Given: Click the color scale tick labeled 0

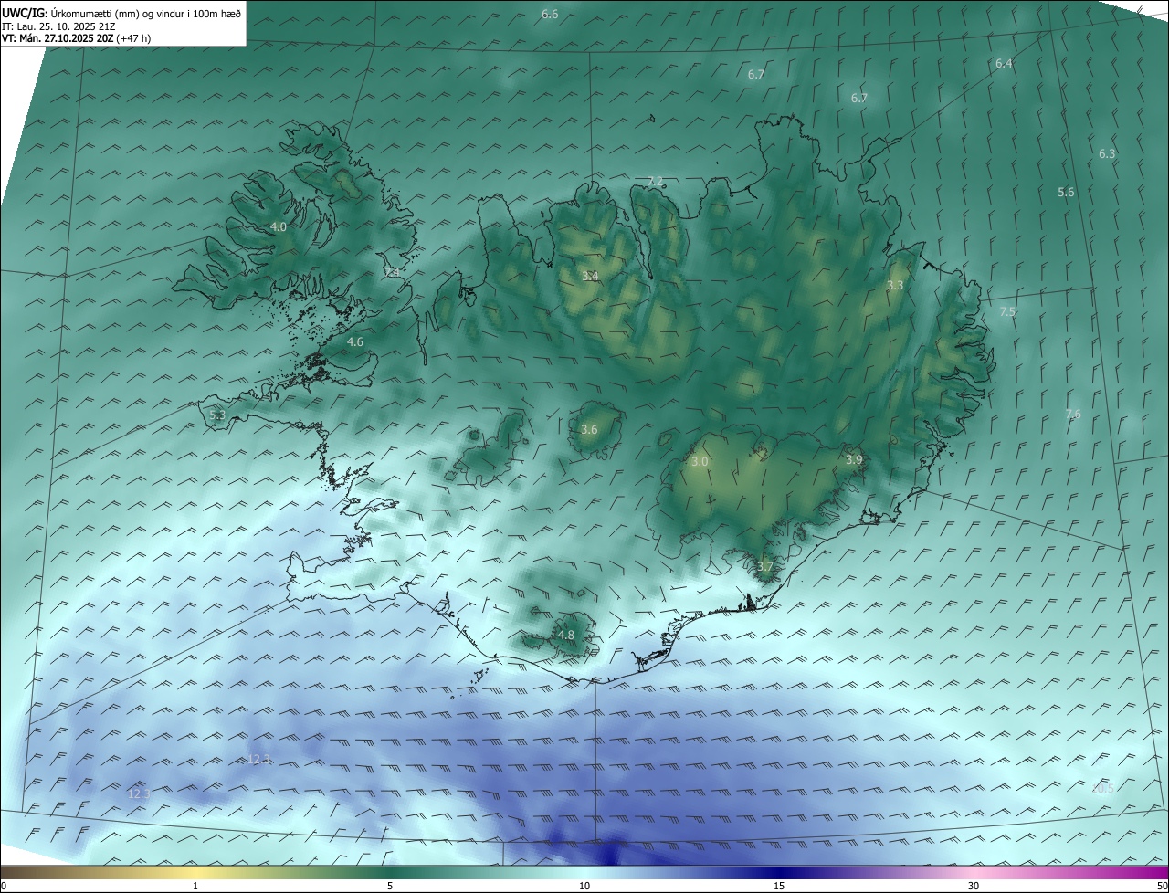Looking at the screenshot, I should [3, 886].
